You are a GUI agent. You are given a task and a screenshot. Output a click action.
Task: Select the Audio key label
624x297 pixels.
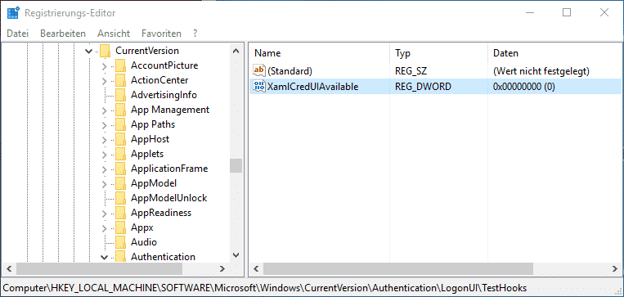click(144, 242)
